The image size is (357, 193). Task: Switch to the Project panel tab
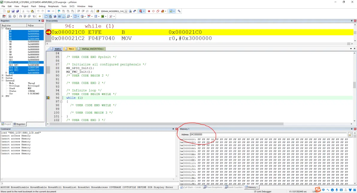click(x=6, y=124)
